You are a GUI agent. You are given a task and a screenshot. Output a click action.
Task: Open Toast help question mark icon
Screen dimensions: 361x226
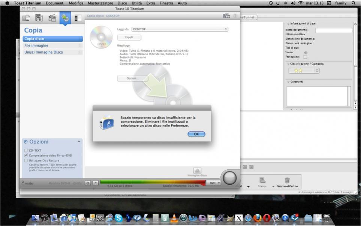pyautogui.click(x=235, y=16)
